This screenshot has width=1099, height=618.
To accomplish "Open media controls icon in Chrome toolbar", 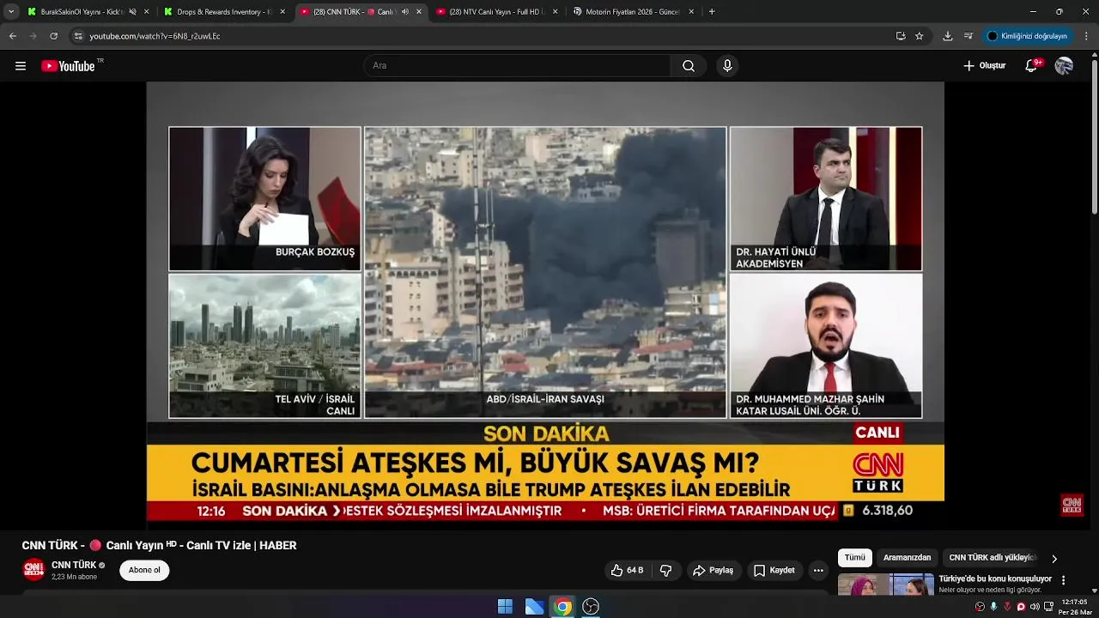I will [968, 36].
